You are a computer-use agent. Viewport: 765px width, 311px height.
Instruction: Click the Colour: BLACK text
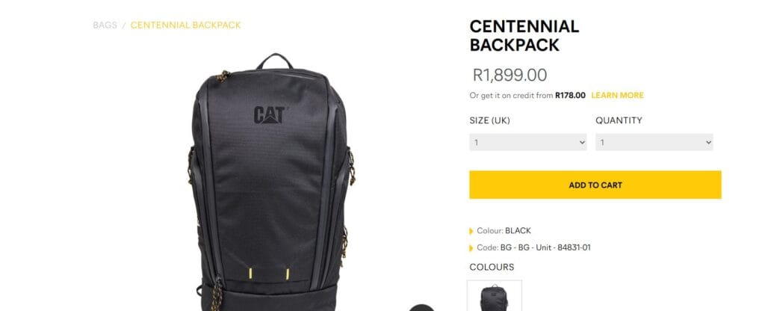pyautogui.click(x=504, y=230)
